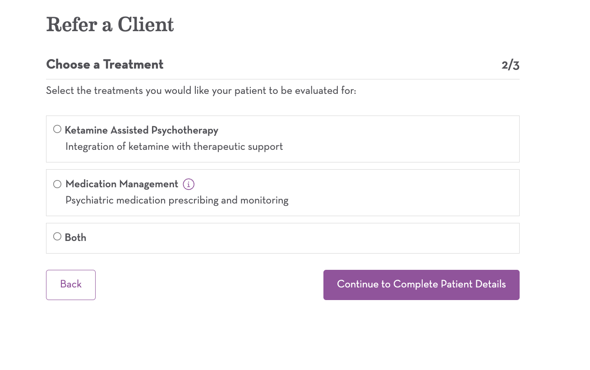Viewport: 590px width, 370px height.
Task: Click the Medication Management label text
Action: 122,184
